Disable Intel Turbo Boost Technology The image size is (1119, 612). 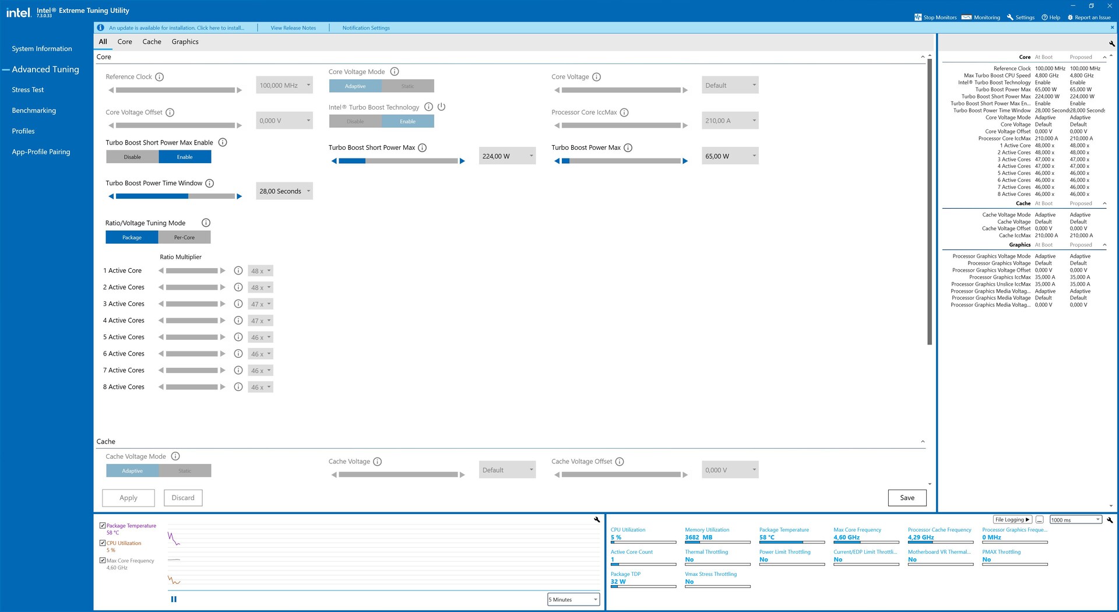click(x=355, y=122)
